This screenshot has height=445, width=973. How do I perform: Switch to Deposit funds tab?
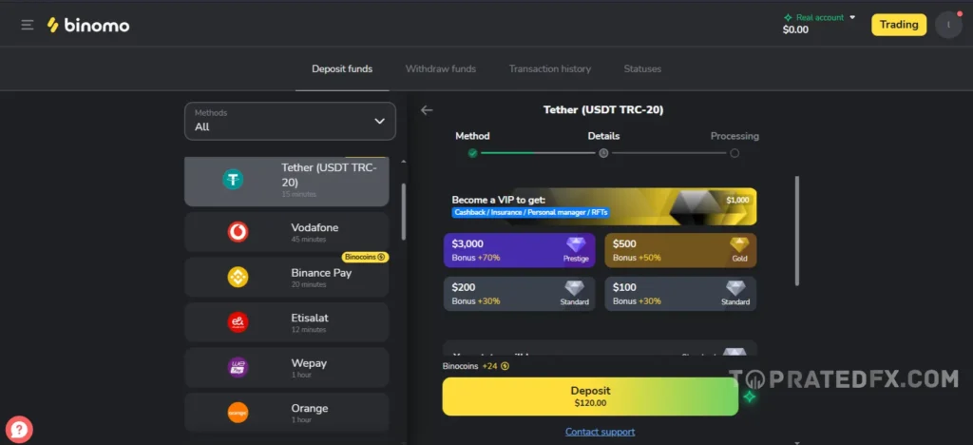[x=342, y=68]
